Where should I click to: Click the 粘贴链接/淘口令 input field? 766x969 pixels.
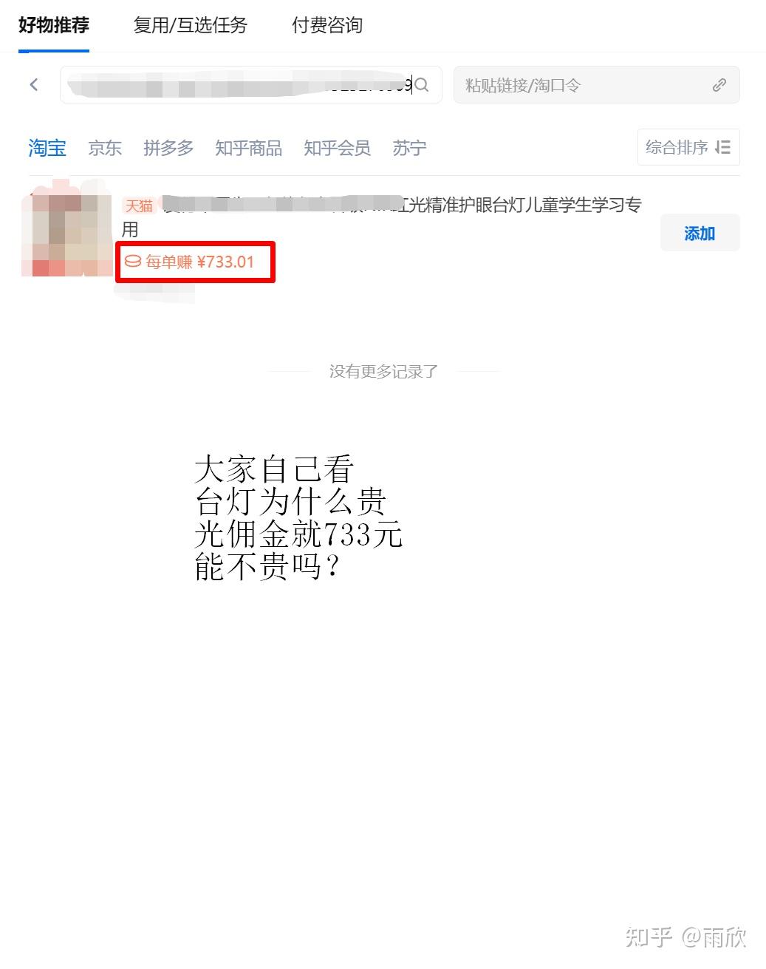click(596, 85)
